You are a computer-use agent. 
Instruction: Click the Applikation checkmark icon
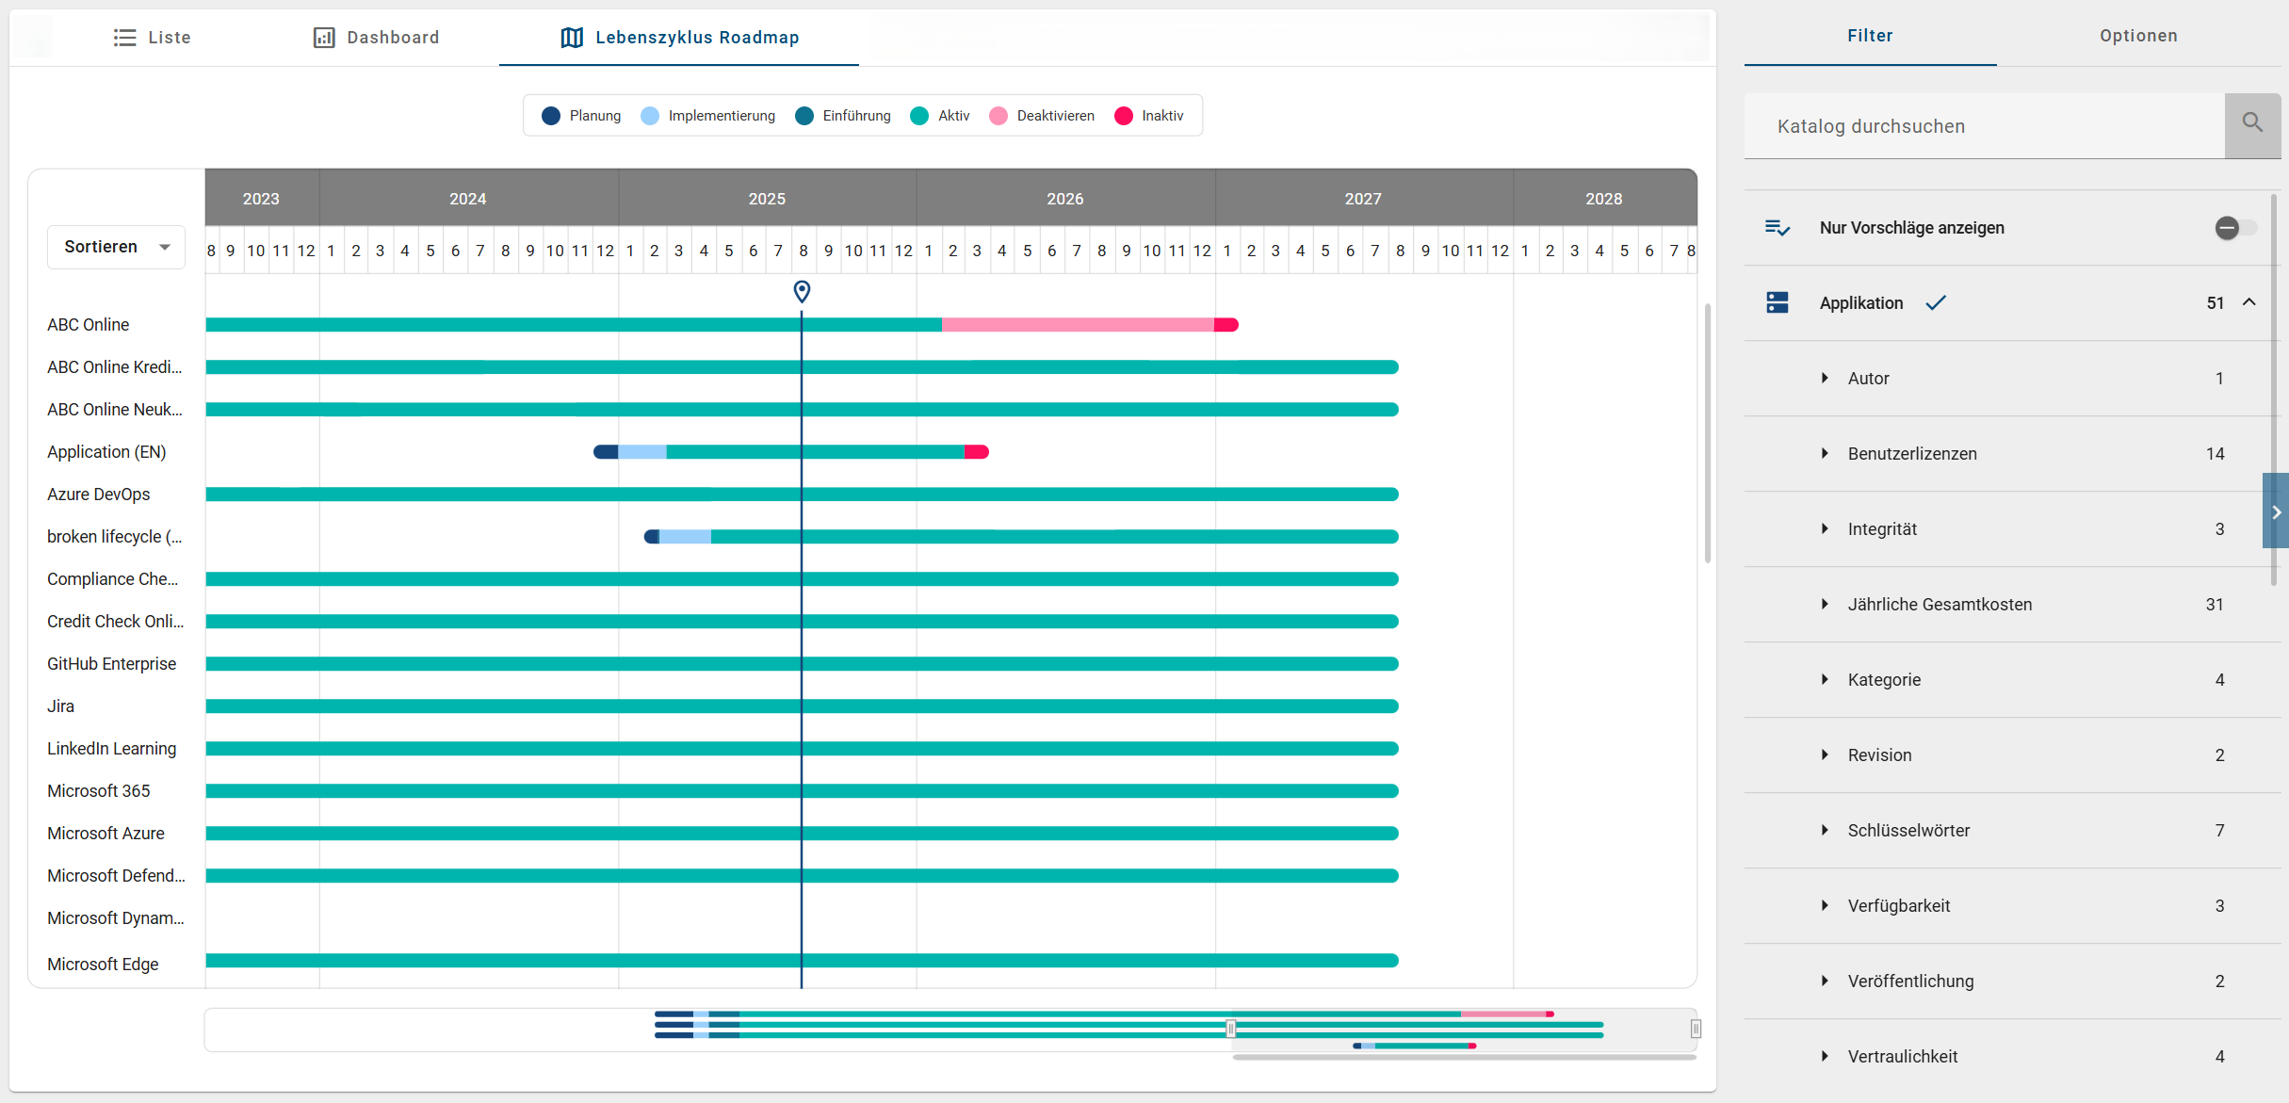tap(1936, 302)
